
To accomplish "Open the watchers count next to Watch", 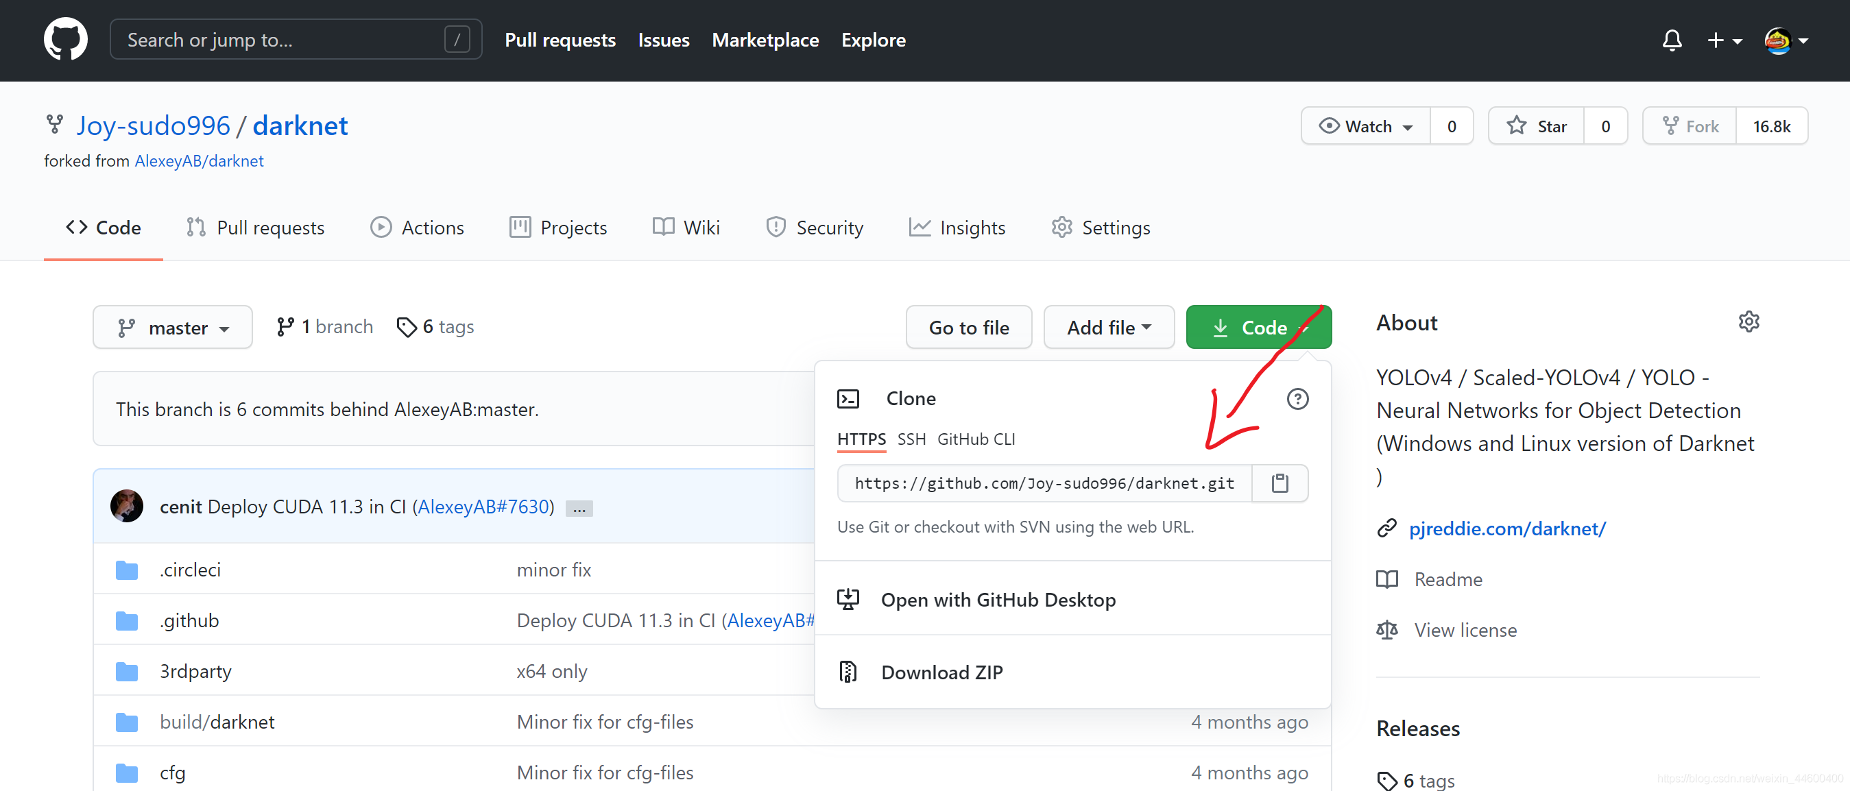I will click(1452, 126).
